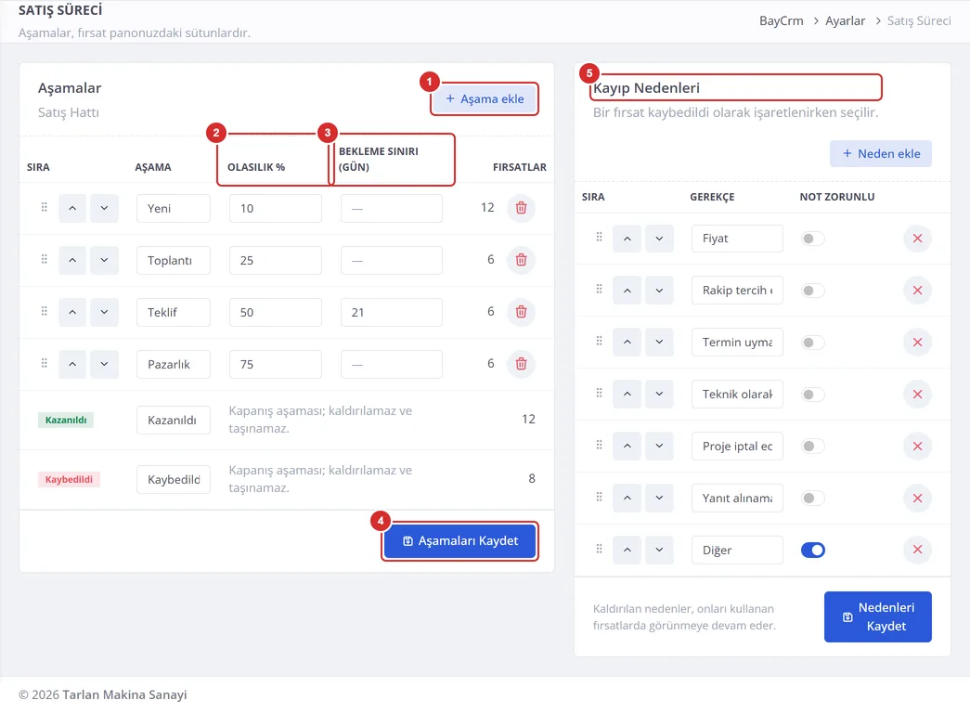Remove the Diğer loss reason

point(917,550)
